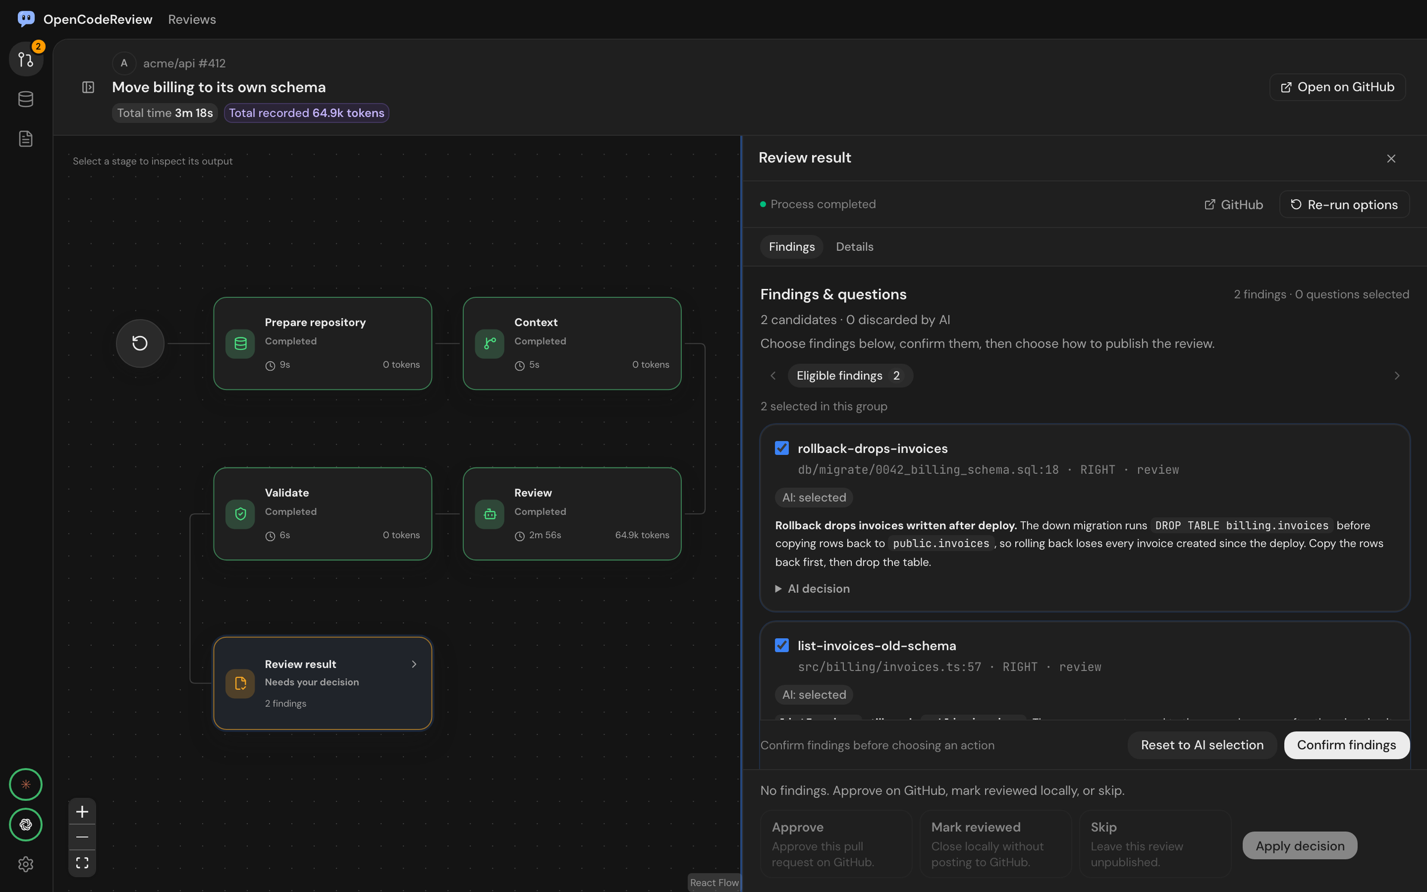The height and width of the screenshot is (892, 1427).
Task: Close the Review result panel
Action: pyautogui.click(x=1391, y=158)
